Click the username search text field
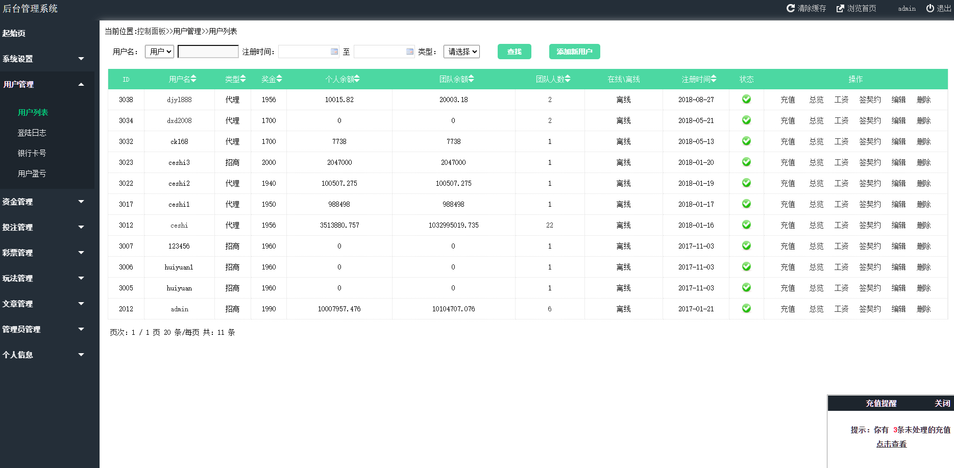The image size is (954, 468). point(208,52)
